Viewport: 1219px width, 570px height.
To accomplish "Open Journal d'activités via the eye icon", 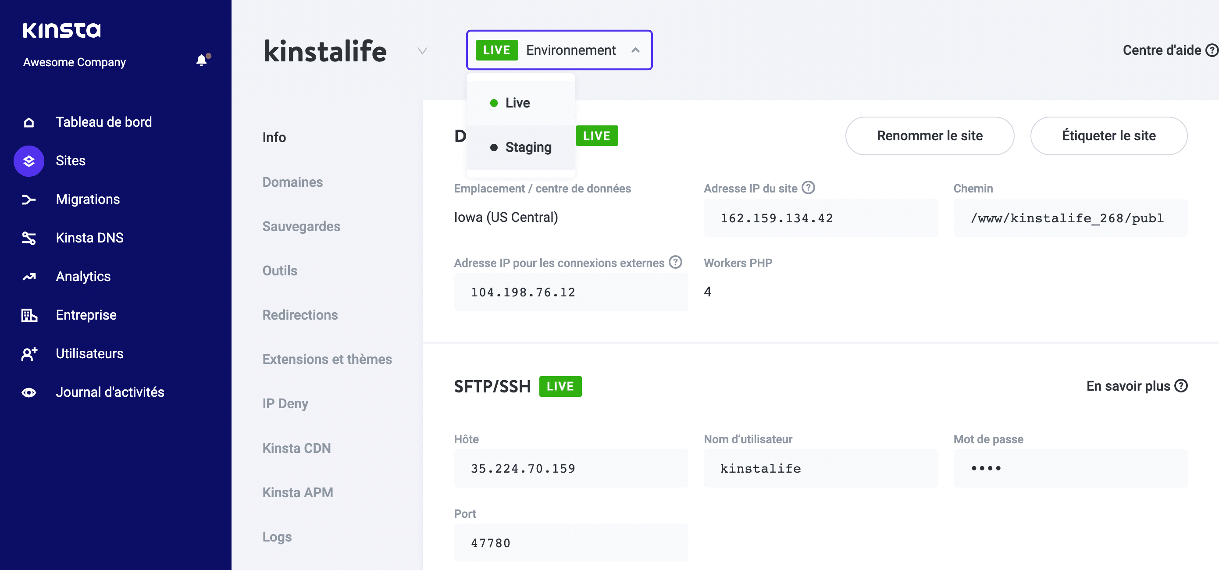I will pos(29,392).
